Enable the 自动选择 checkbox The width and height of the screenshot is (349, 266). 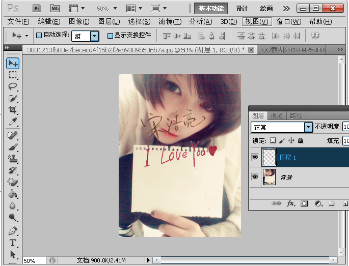(39, 36)
